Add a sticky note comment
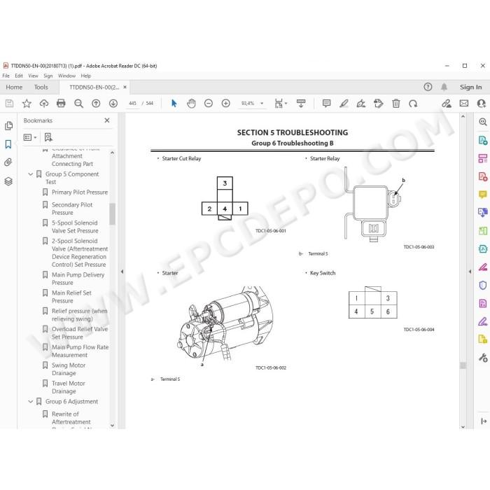The image size is (490, 490). (326, 104)
